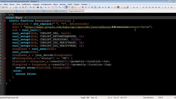This screenshot has height=99, width=176.
Task: Insert h1 tag from the toolbar
Action: (143, 7)
